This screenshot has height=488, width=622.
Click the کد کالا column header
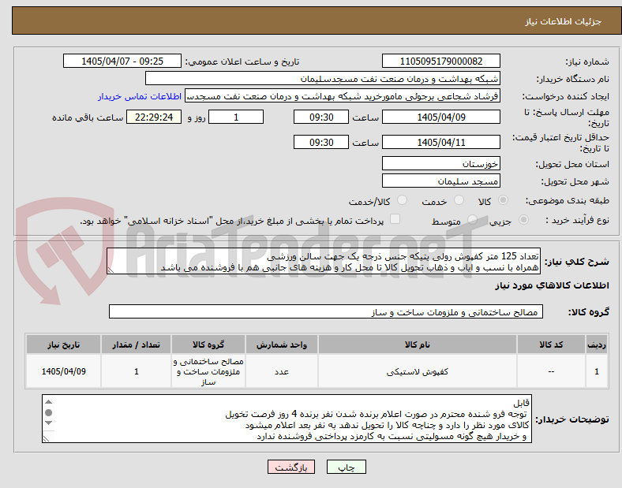click(551, 345)
